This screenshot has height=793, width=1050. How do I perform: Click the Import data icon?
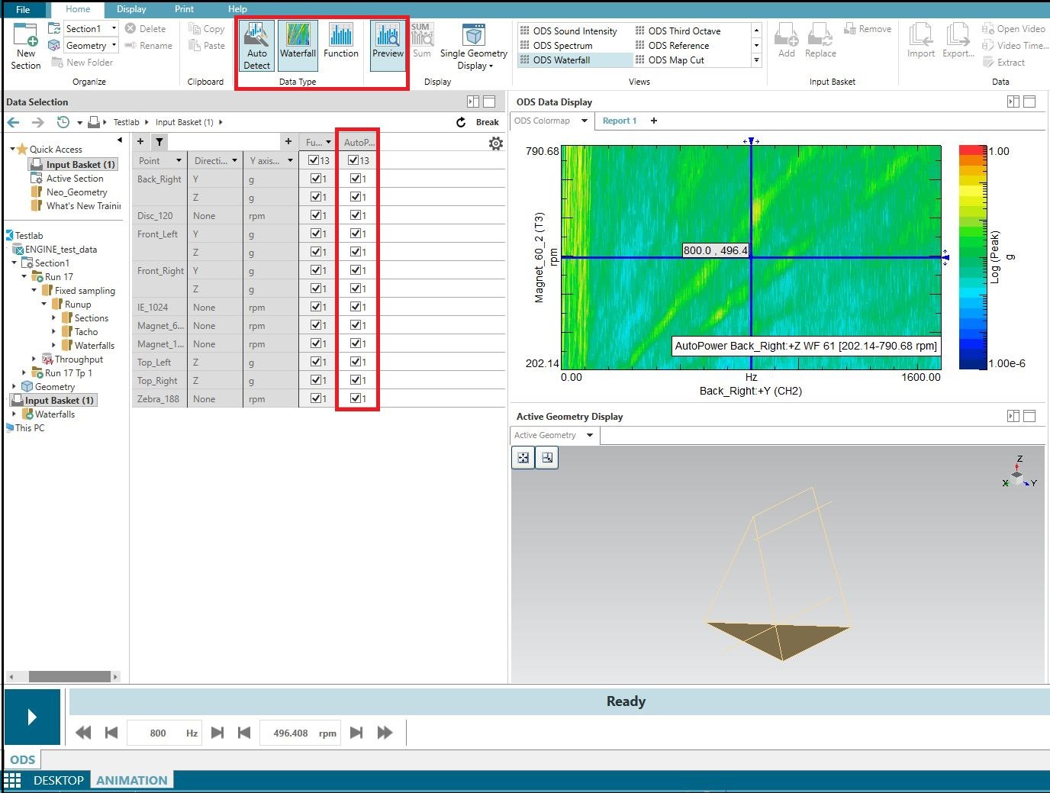click(920, 40)
